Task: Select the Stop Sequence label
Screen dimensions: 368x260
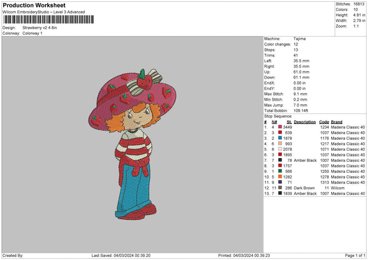Action: 278,115
